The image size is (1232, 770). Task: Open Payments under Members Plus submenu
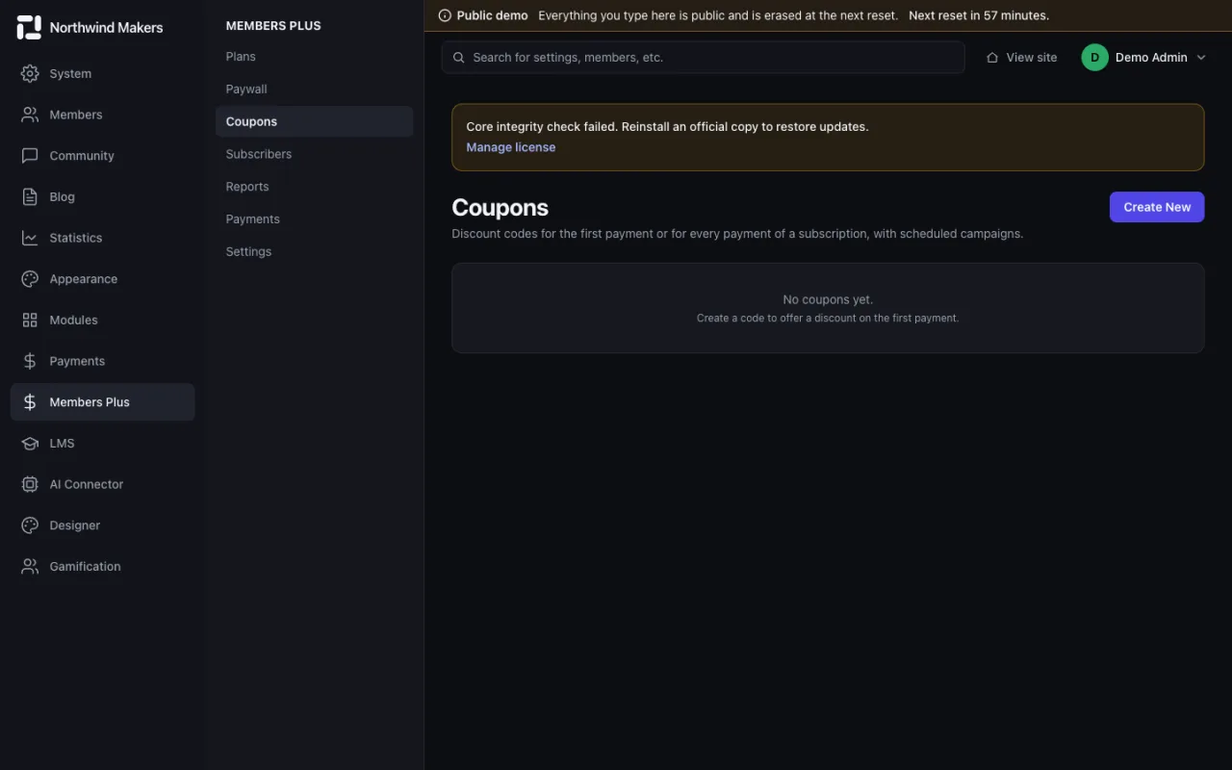315,219
